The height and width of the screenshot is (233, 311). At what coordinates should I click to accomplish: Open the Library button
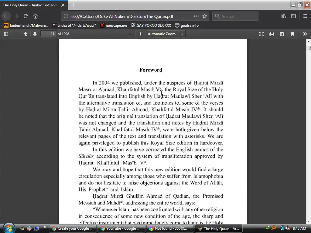(284, 16)
